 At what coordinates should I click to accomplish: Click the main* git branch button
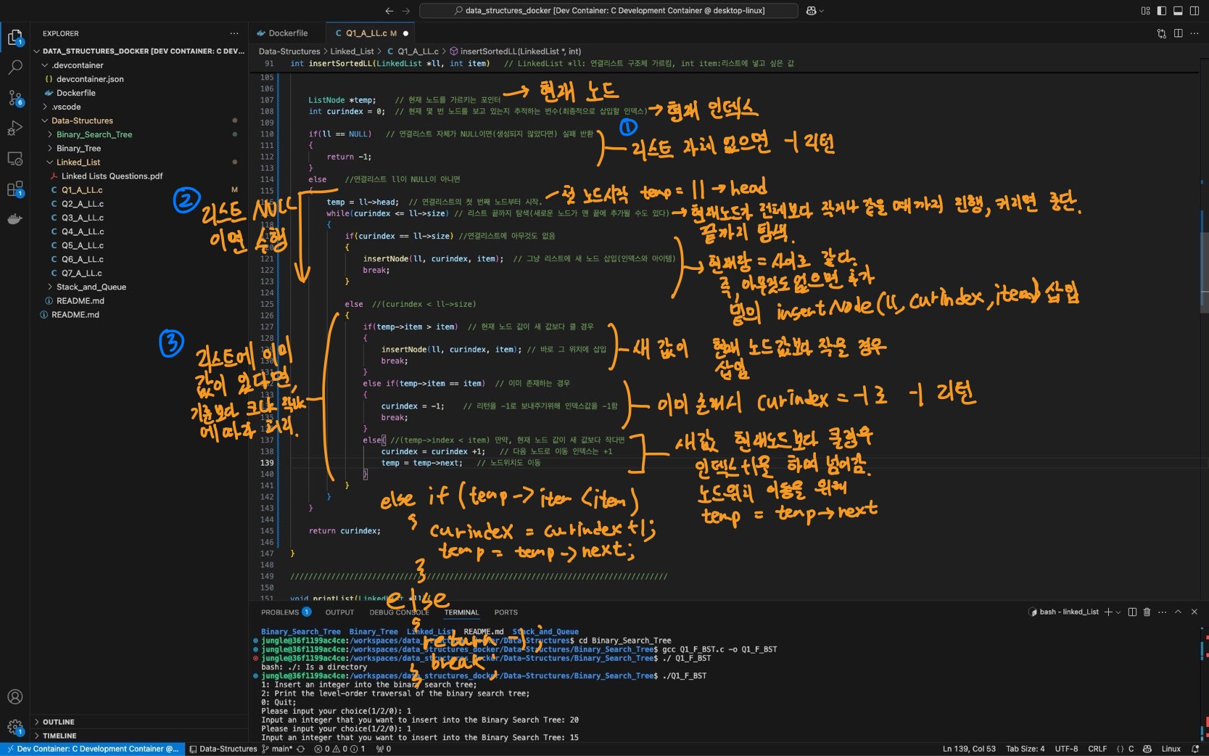277,749
